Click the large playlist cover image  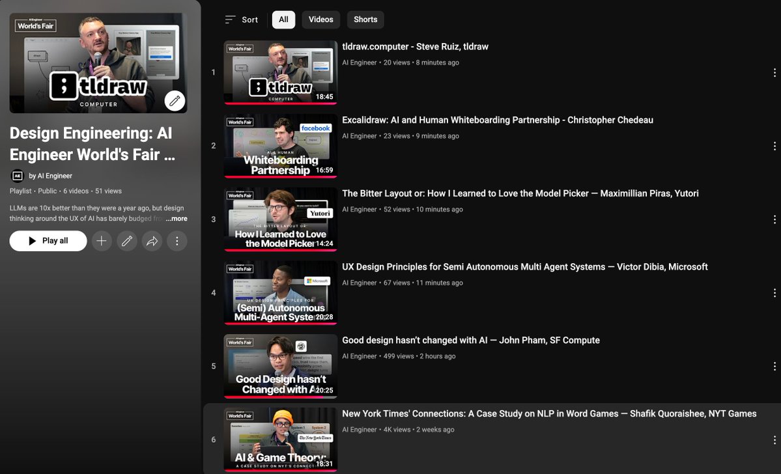98,63
